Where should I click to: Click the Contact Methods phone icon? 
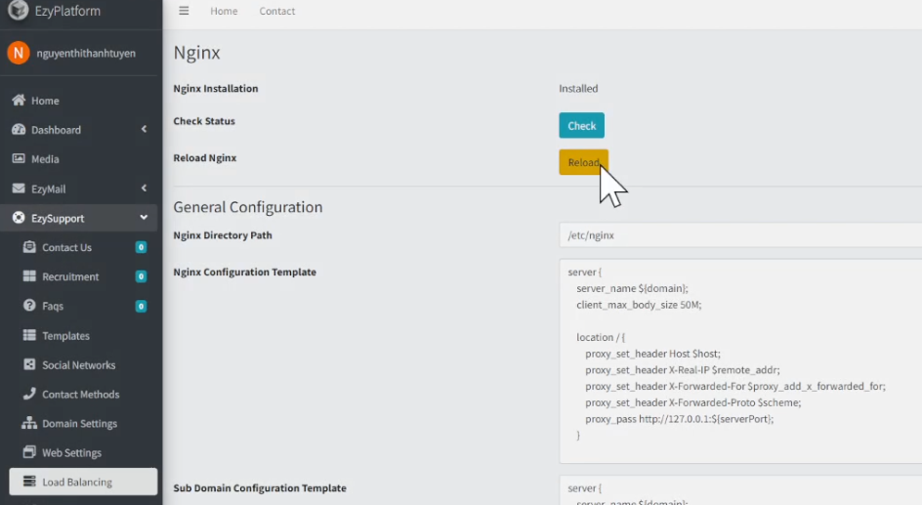point(29,394)
